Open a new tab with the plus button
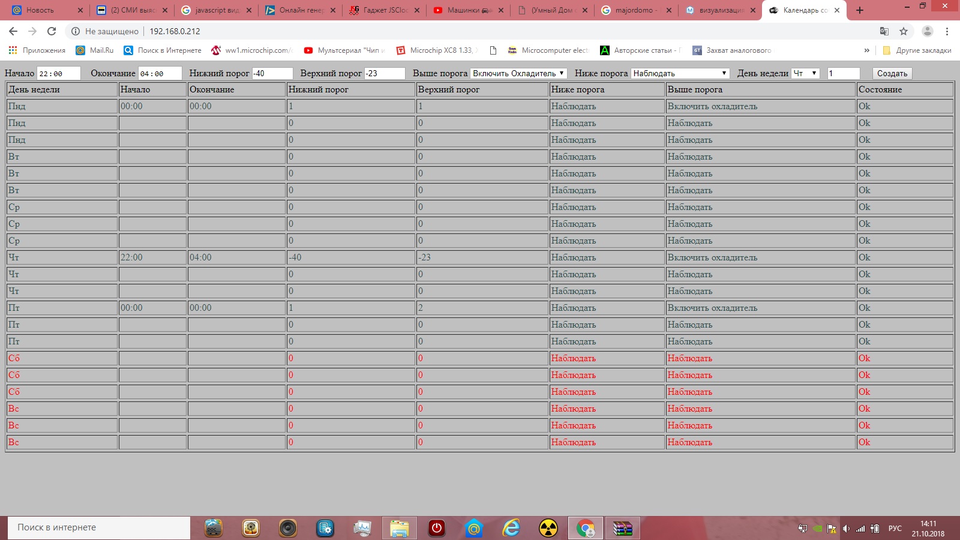960x540 pixels. click(860, 10)
